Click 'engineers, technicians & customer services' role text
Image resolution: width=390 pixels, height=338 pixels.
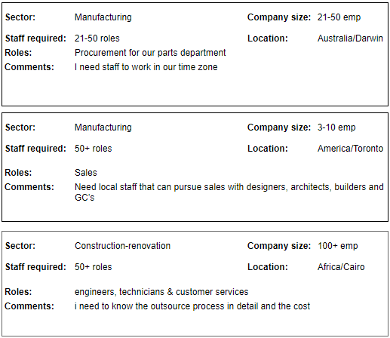coord(161,292)
